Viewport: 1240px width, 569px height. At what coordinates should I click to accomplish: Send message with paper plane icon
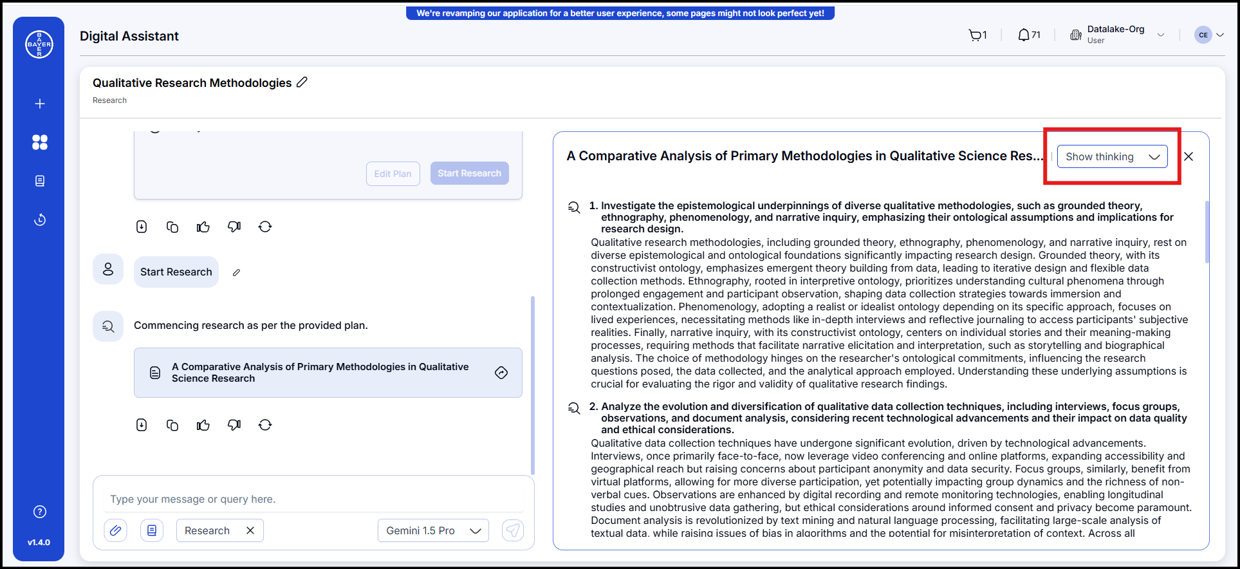click(x=513, y=530)
